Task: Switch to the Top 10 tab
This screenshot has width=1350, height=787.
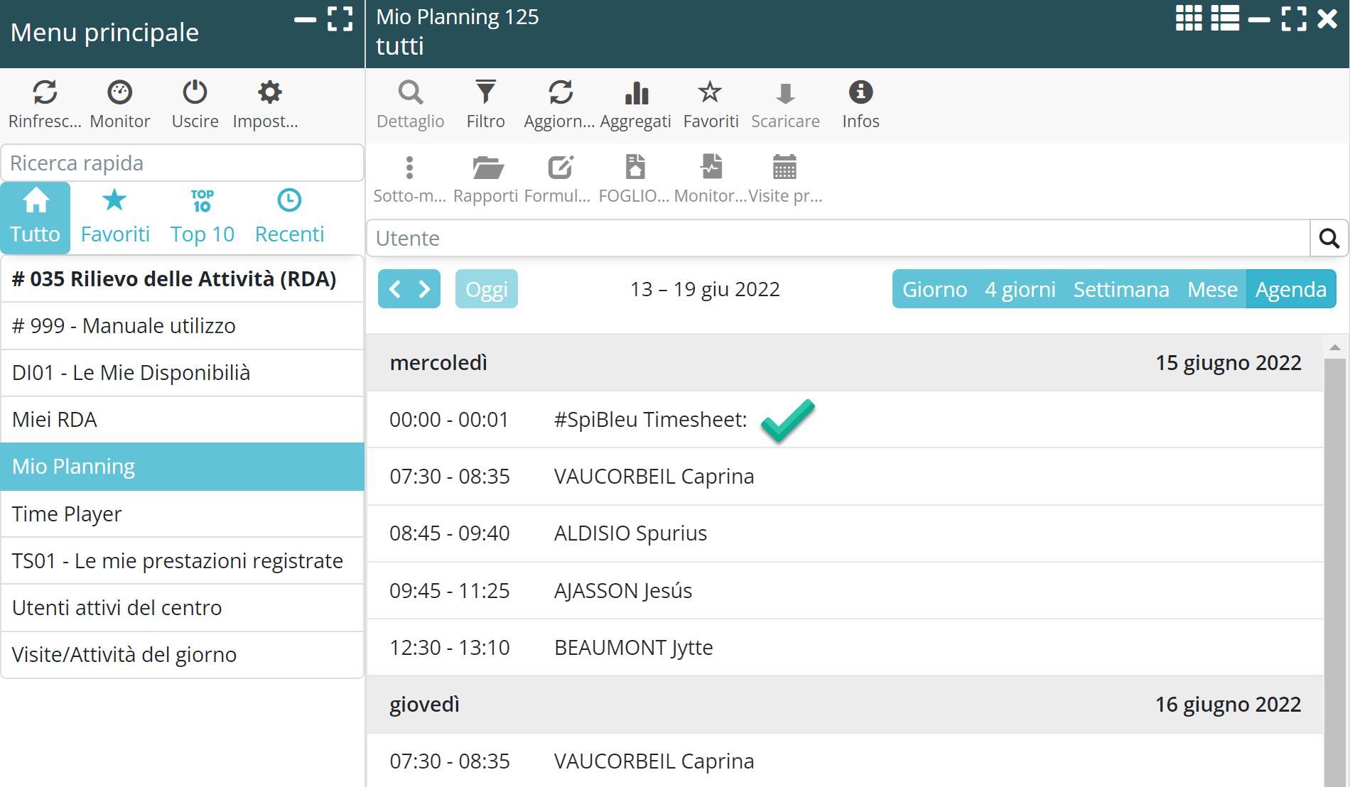Action: click(202, 217)
